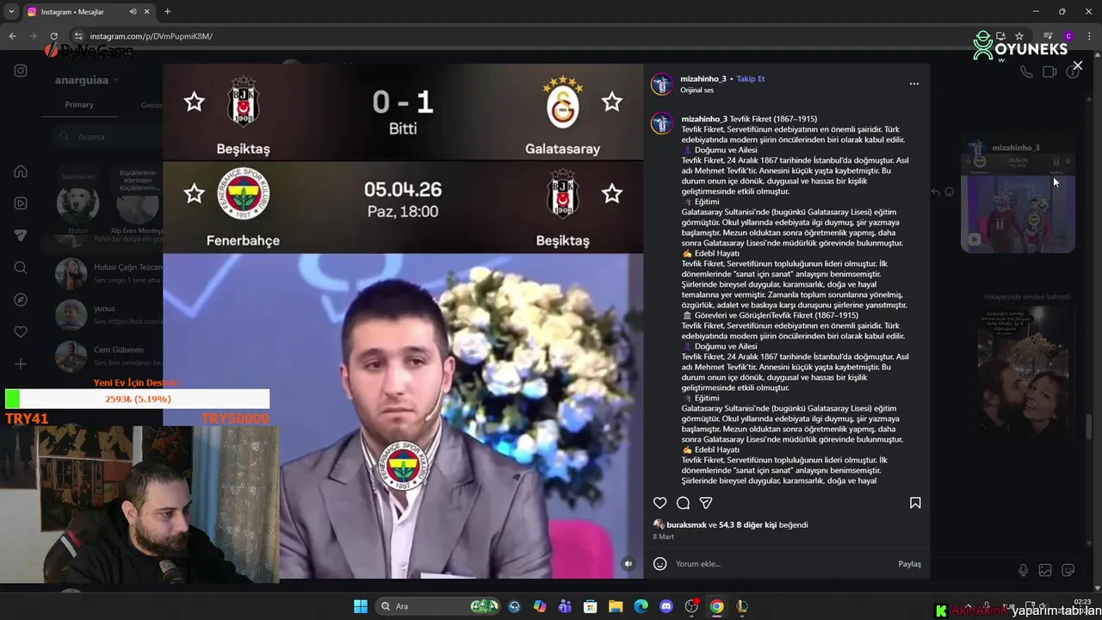The width and height of the screenshot is (1102, 620).
Task: Favorite Beşiktaş star in the 05.04.26 match row
Action: point(612,194)
